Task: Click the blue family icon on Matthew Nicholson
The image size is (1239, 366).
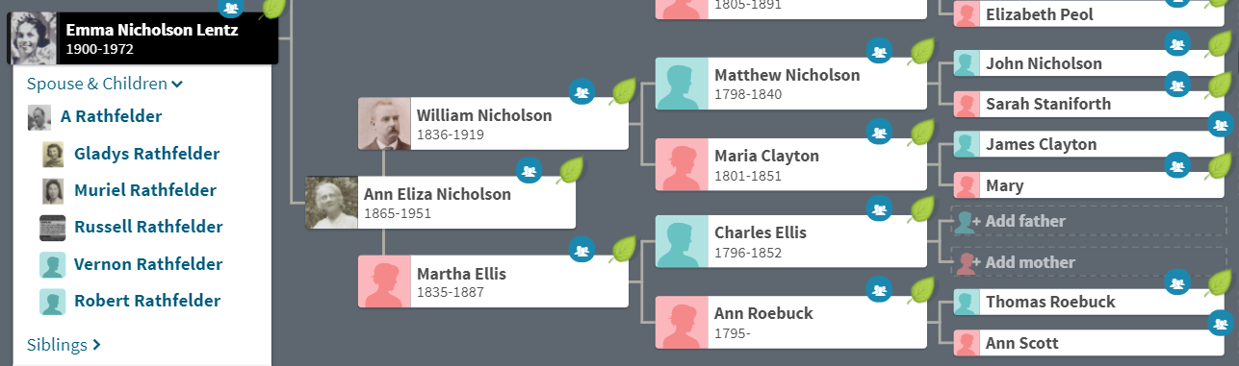Action: tap(878, 52)
